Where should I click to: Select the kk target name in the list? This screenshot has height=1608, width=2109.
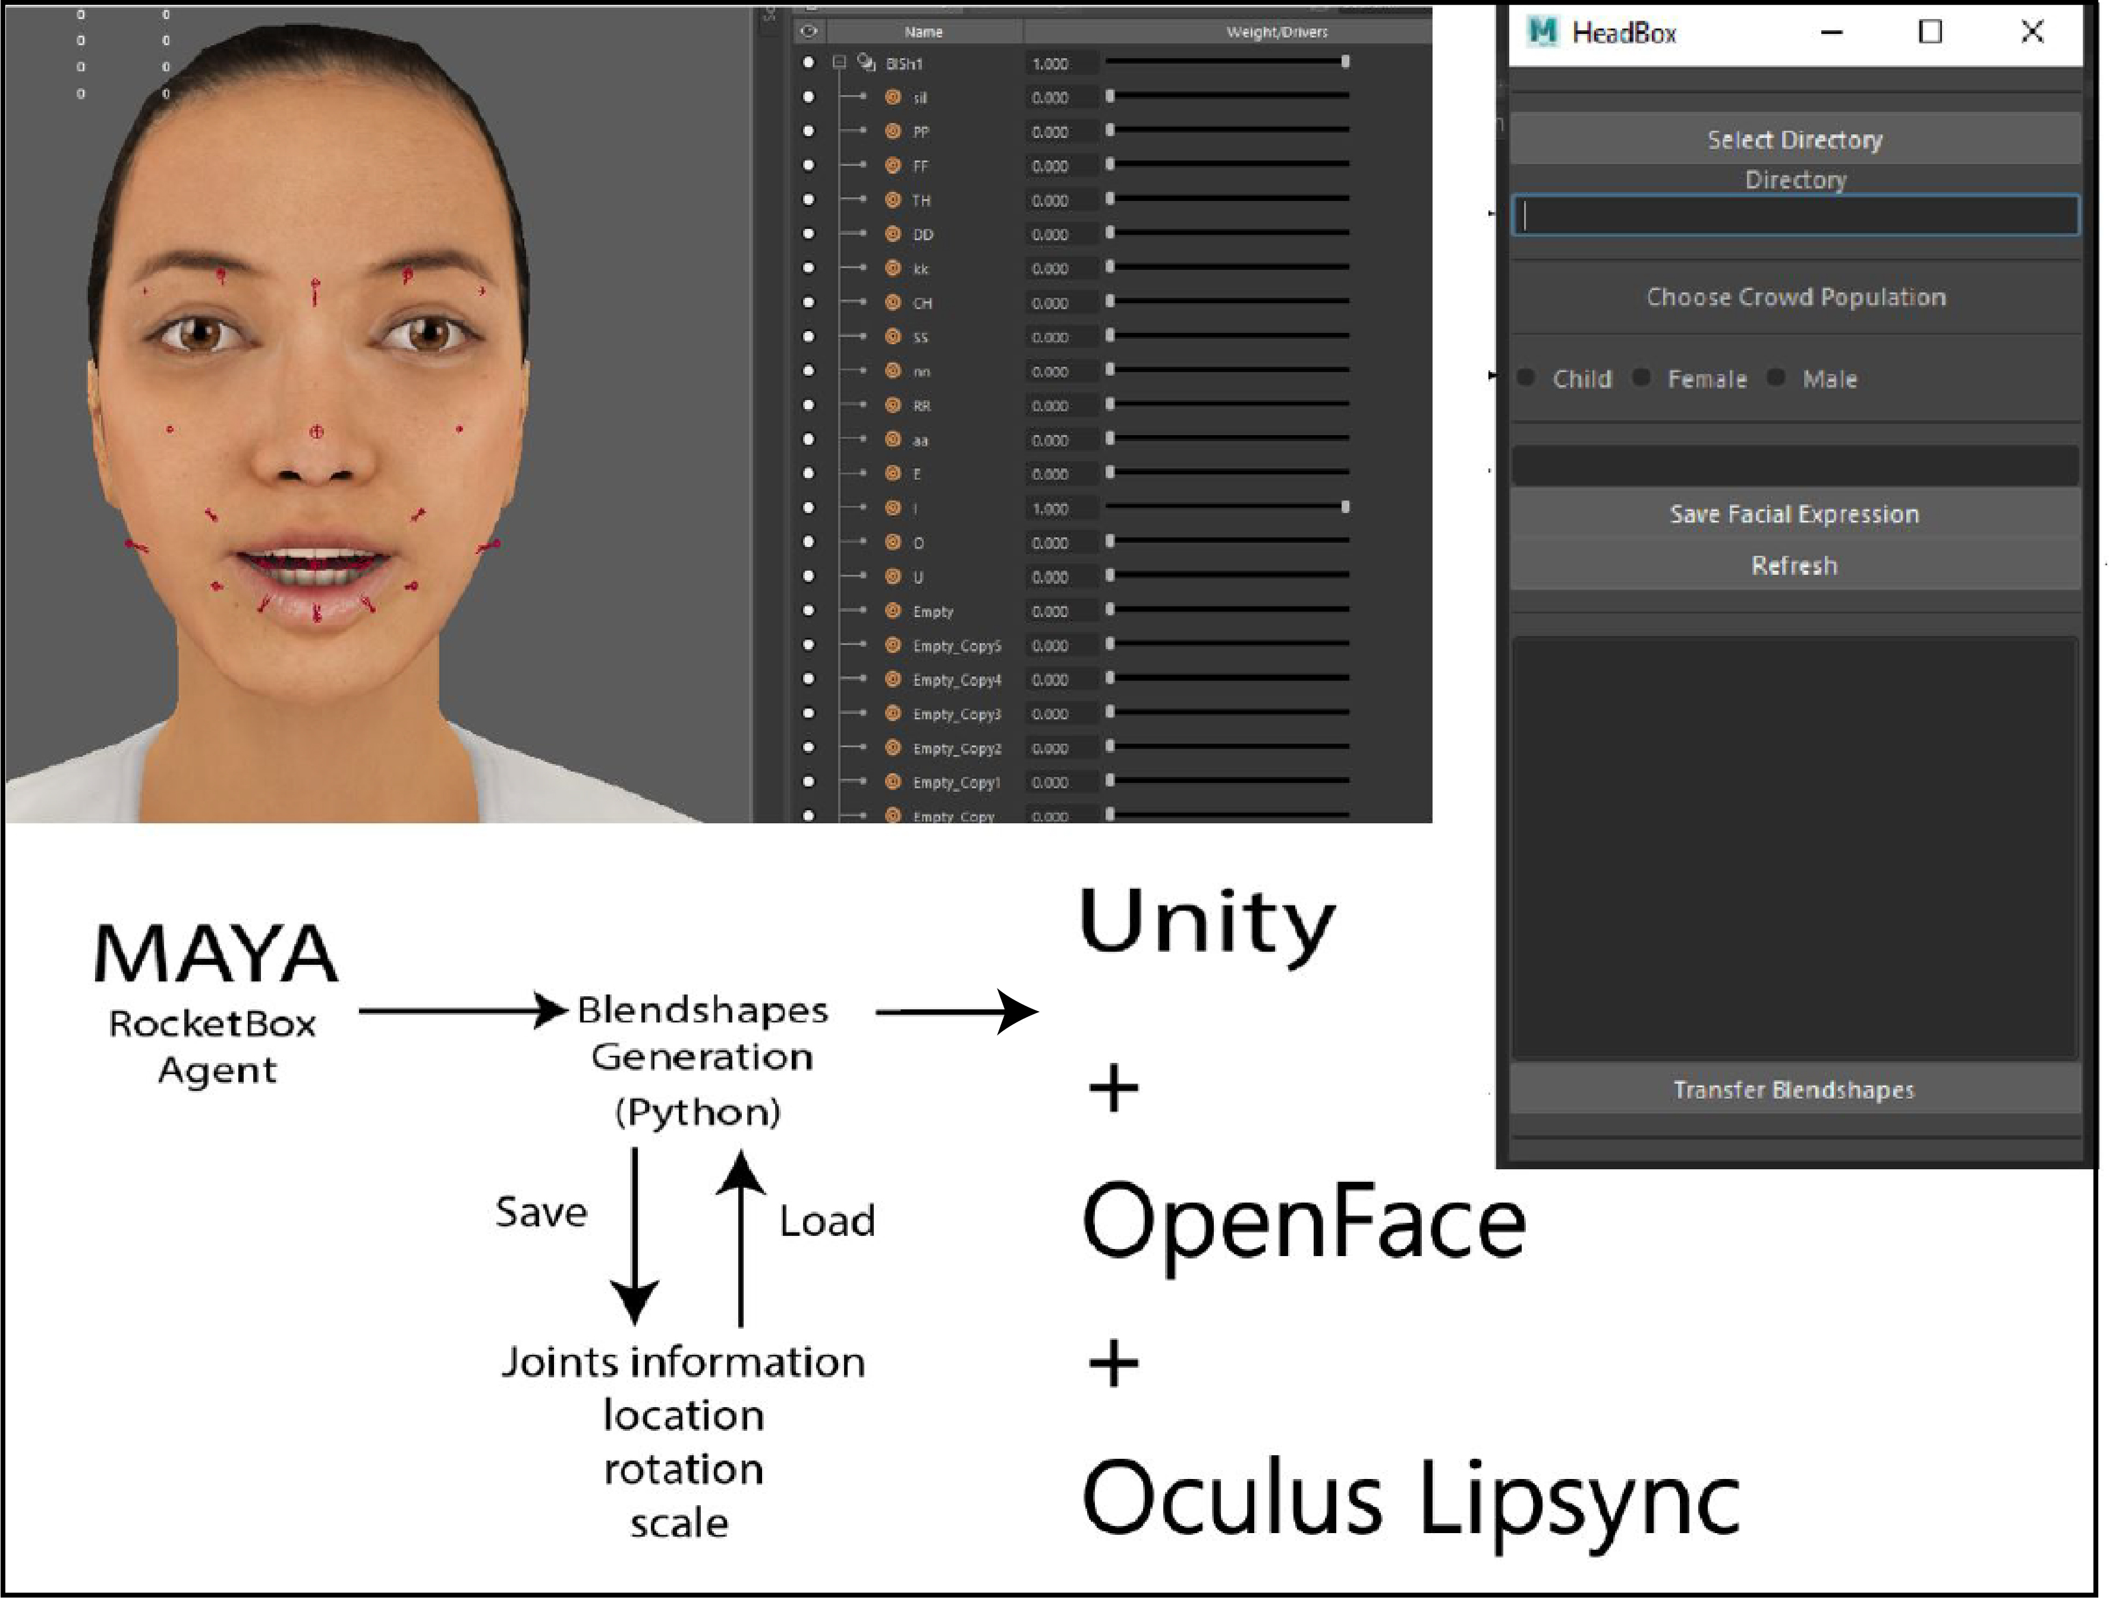(921, 269)
